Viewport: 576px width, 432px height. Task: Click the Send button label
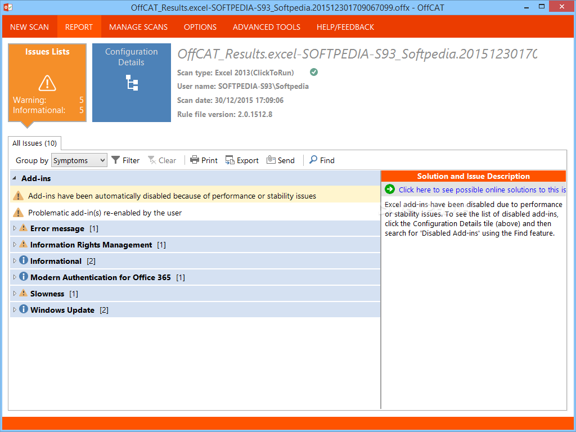pos(286,160)
